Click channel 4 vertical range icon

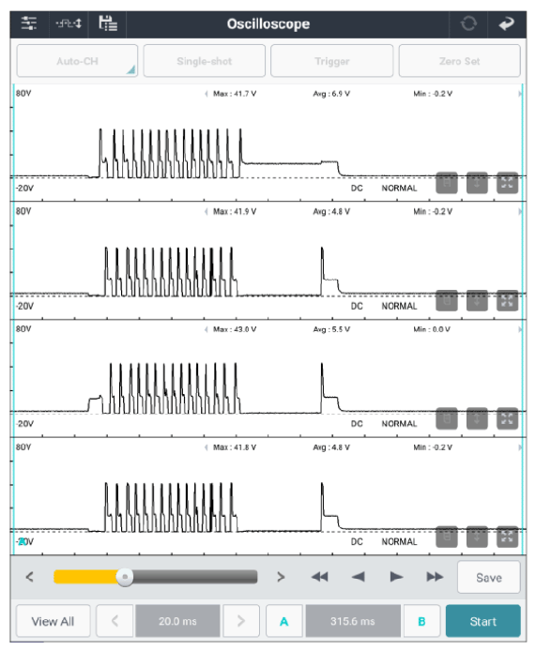477,537
